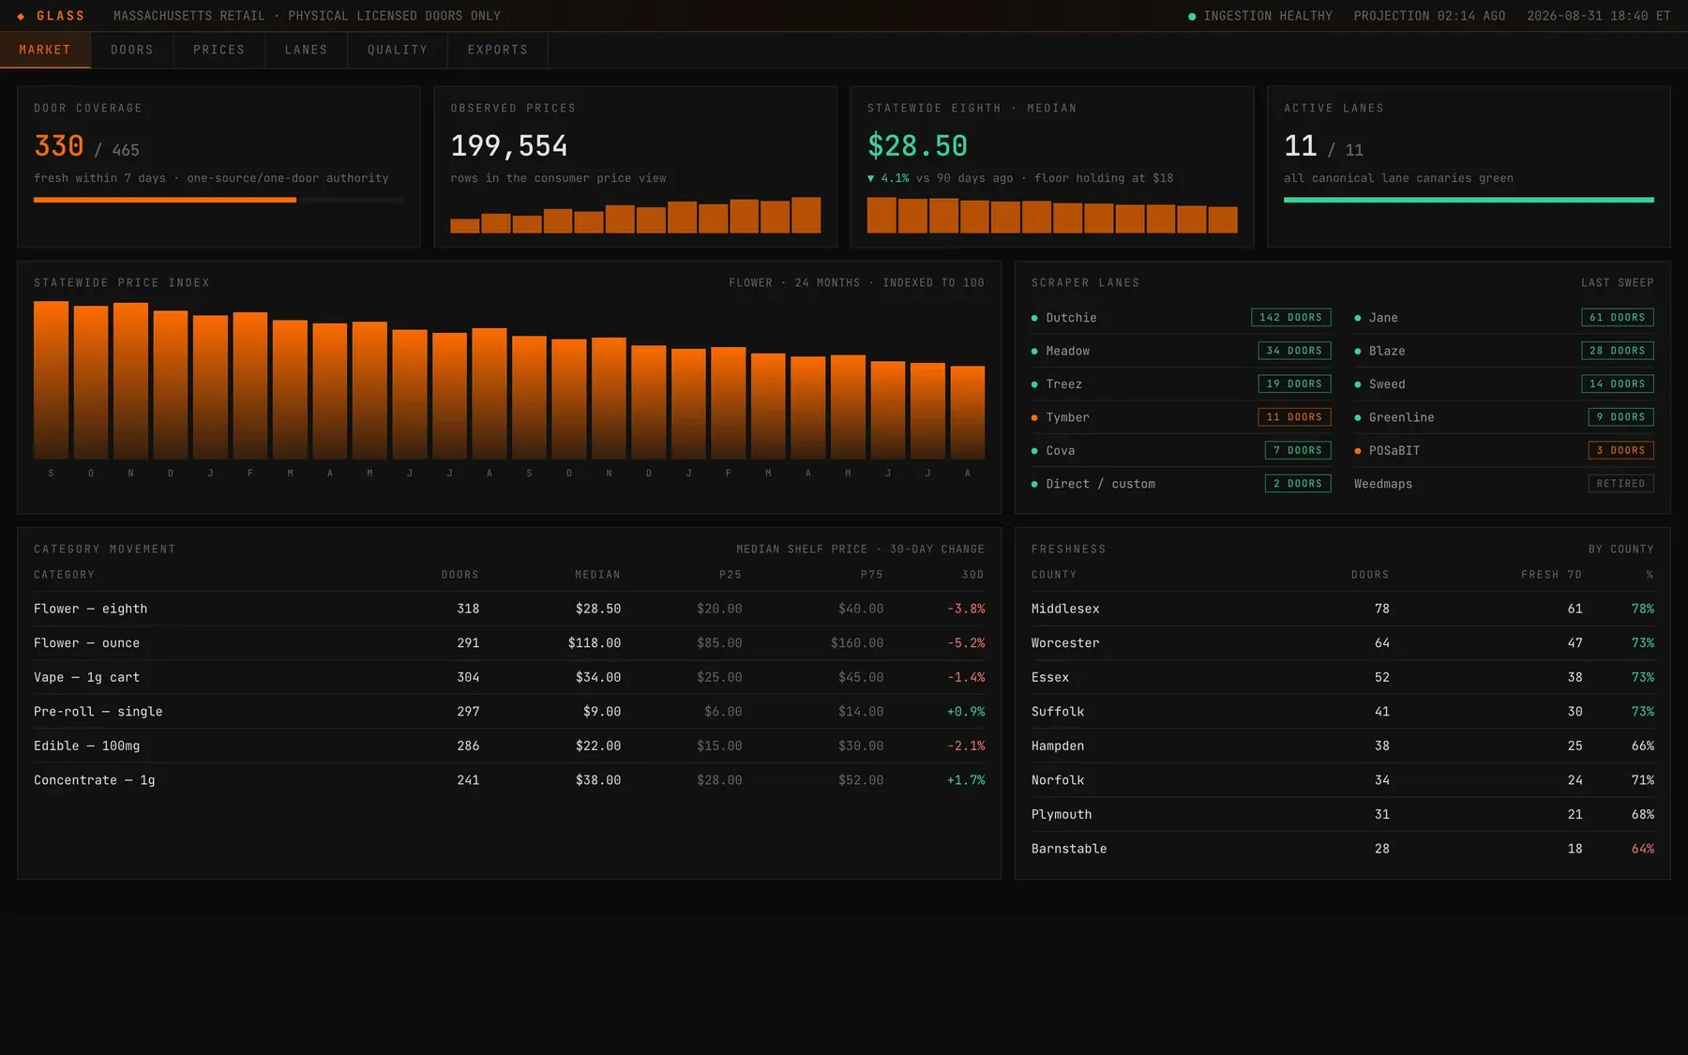Click the down-triangle icon beside 4.1%
1688x1055 pixels.
tap(871, 178)
